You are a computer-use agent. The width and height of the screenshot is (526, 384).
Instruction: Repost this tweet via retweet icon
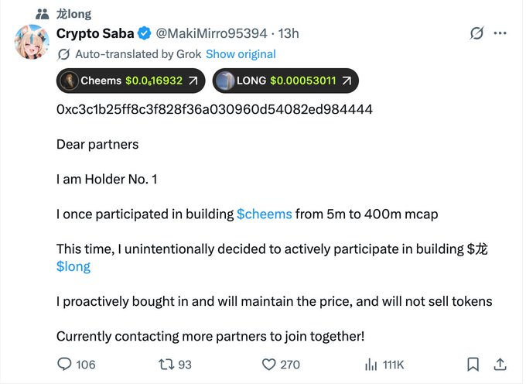[166, 364]
